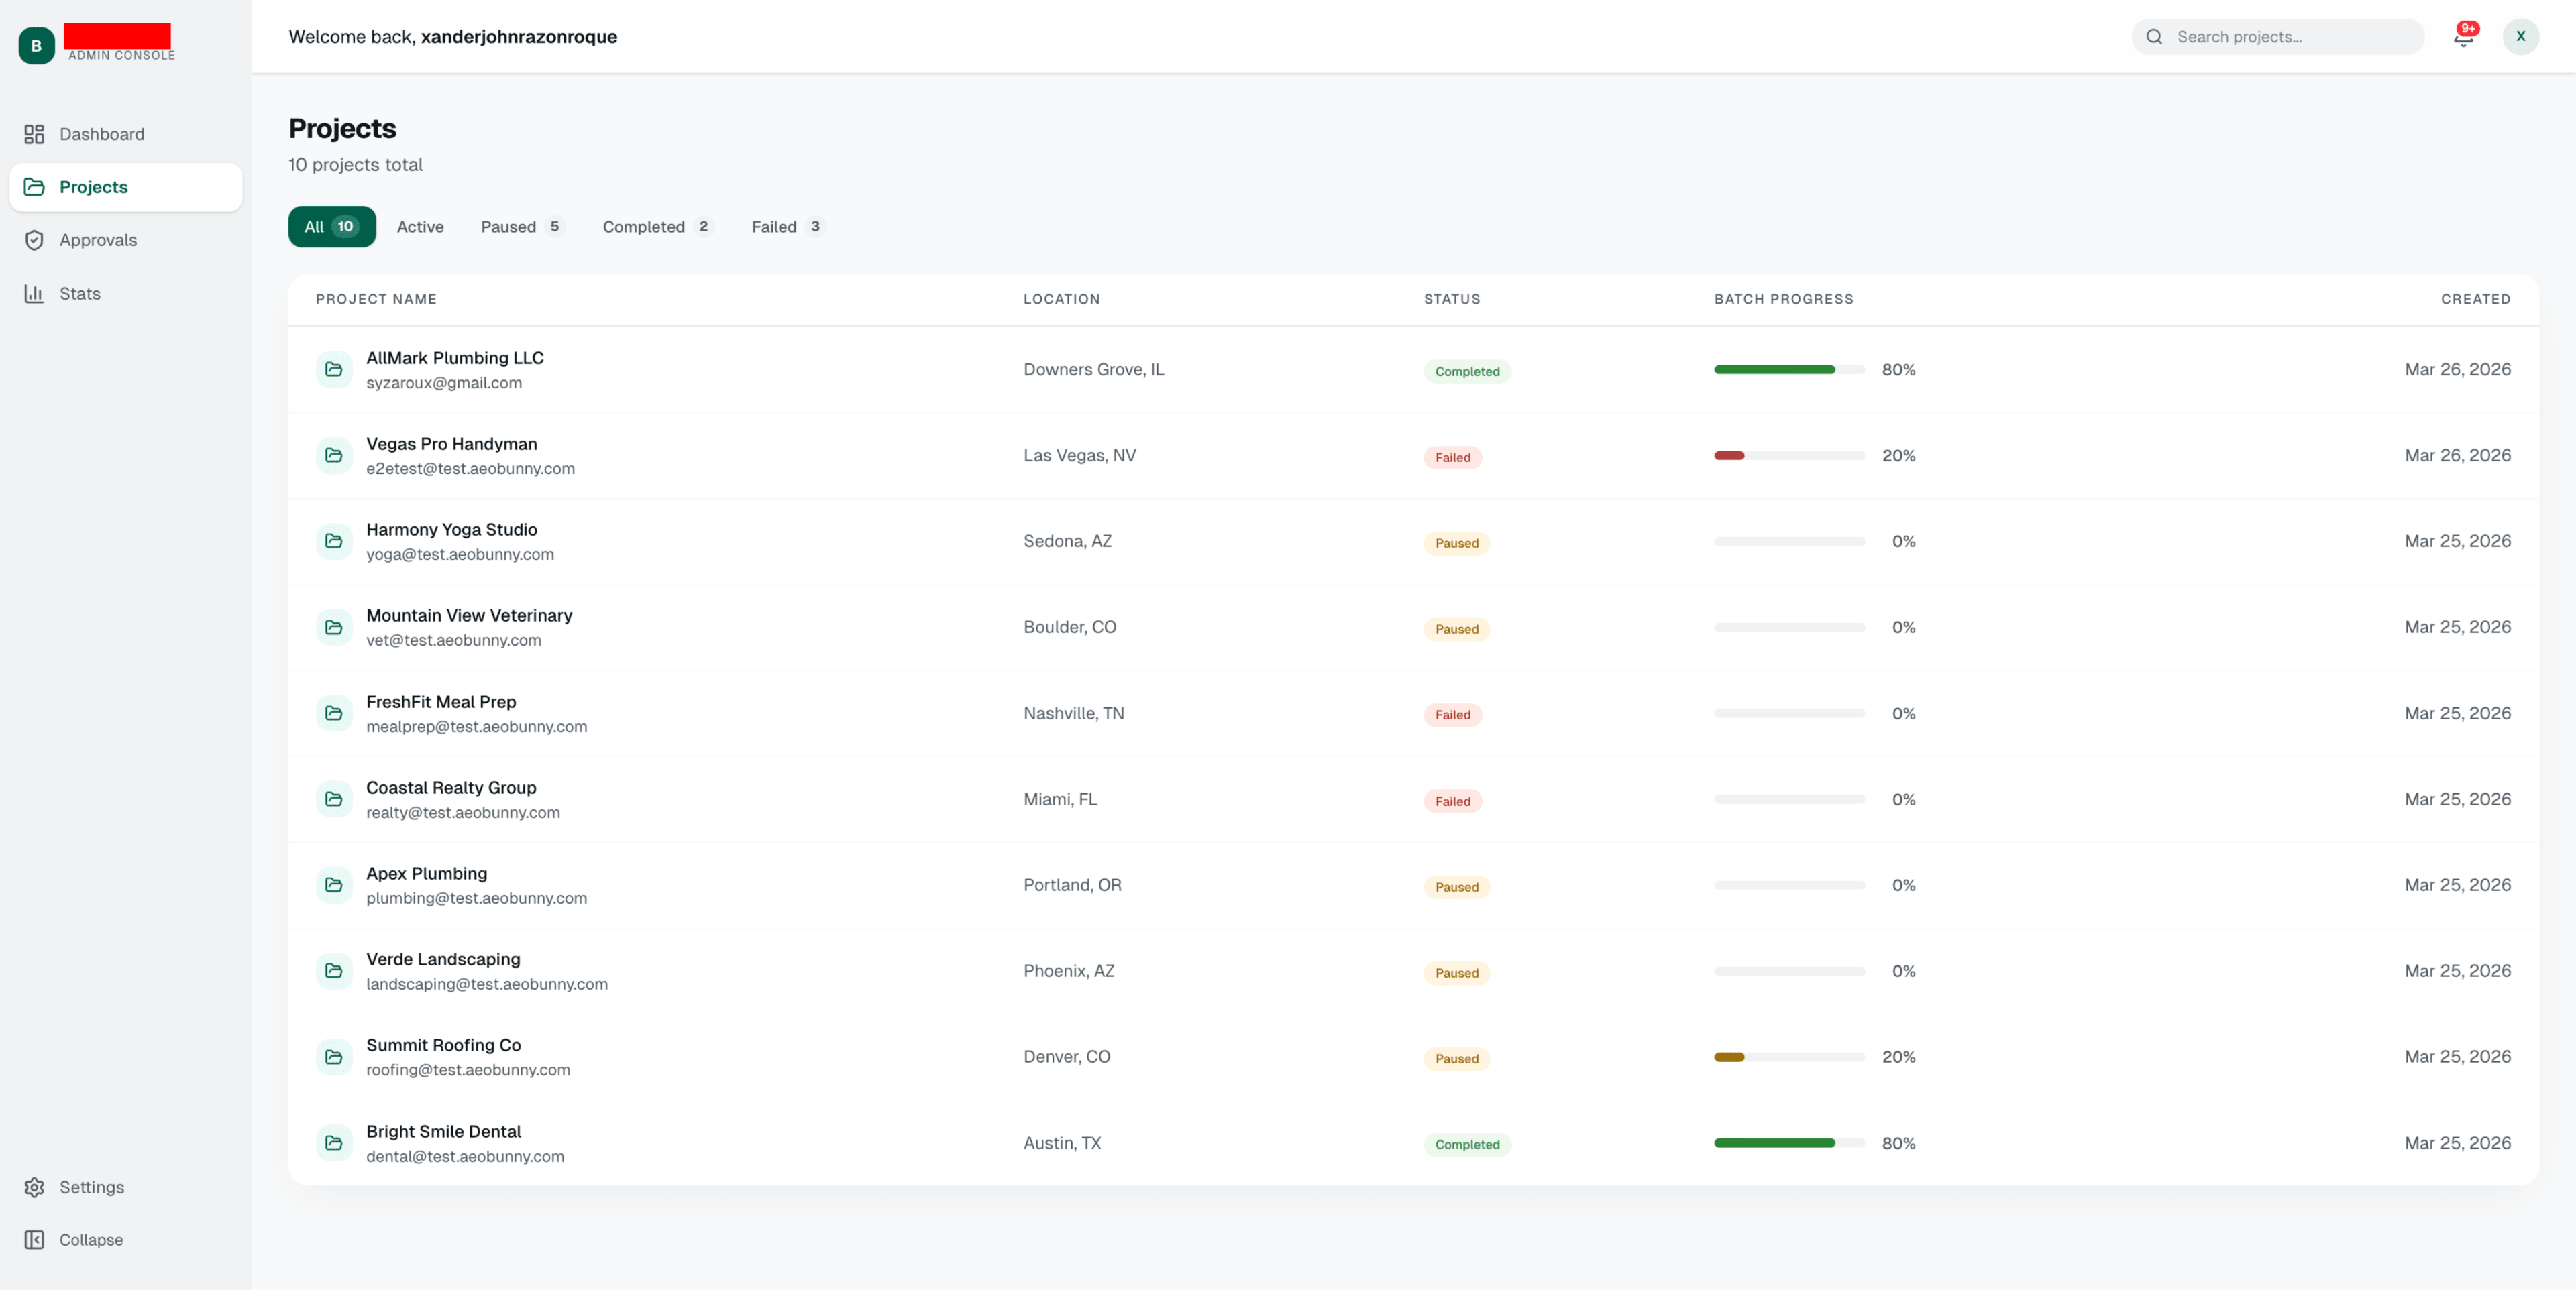
Task: Click the BATCH PROGRESS column header
Action: [1783, 299]
